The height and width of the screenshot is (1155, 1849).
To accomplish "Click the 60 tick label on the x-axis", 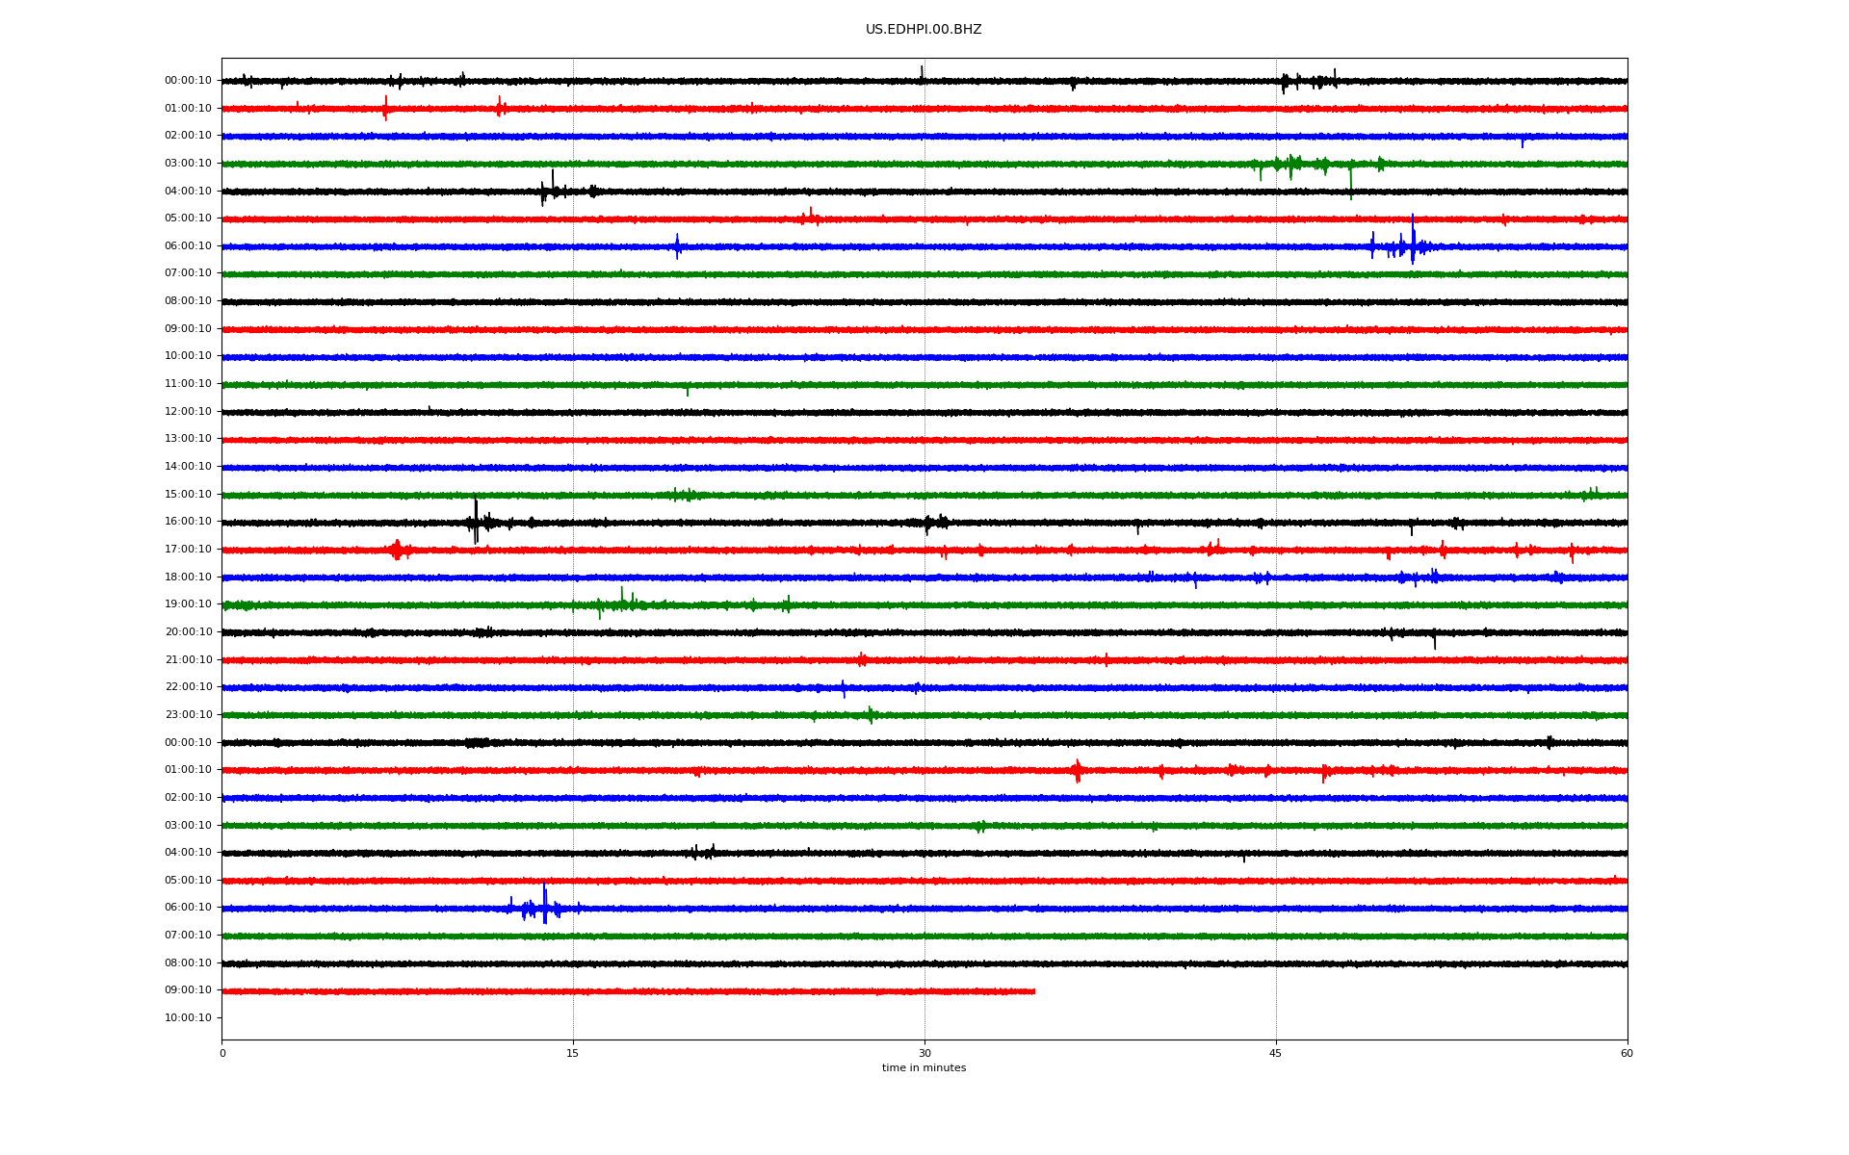I will 1627,1054.
